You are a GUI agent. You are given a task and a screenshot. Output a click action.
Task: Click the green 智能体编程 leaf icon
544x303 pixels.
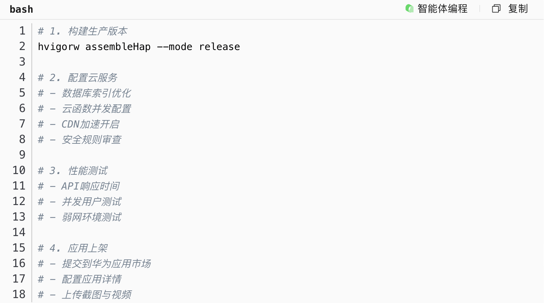tap(409, 8)
